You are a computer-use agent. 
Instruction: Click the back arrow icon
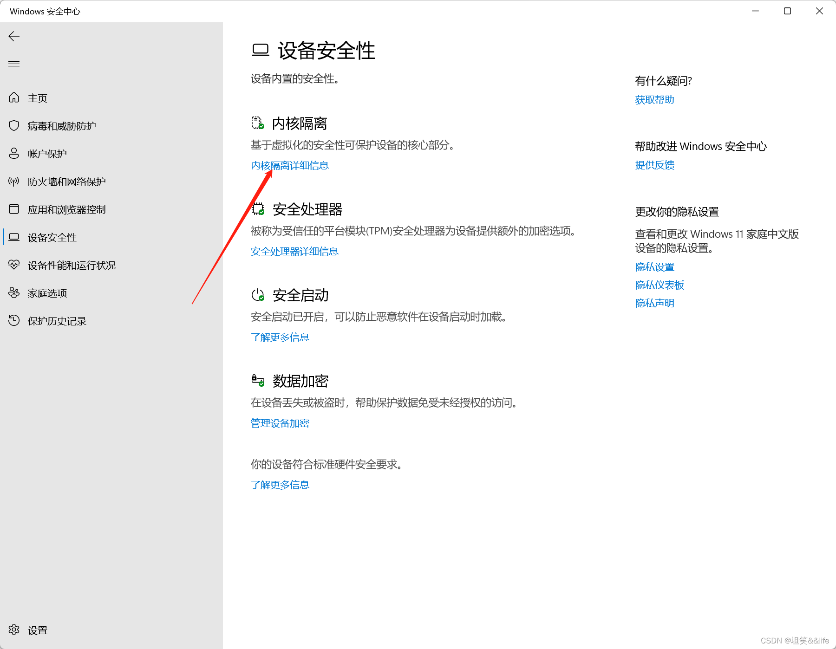(14, 36)
